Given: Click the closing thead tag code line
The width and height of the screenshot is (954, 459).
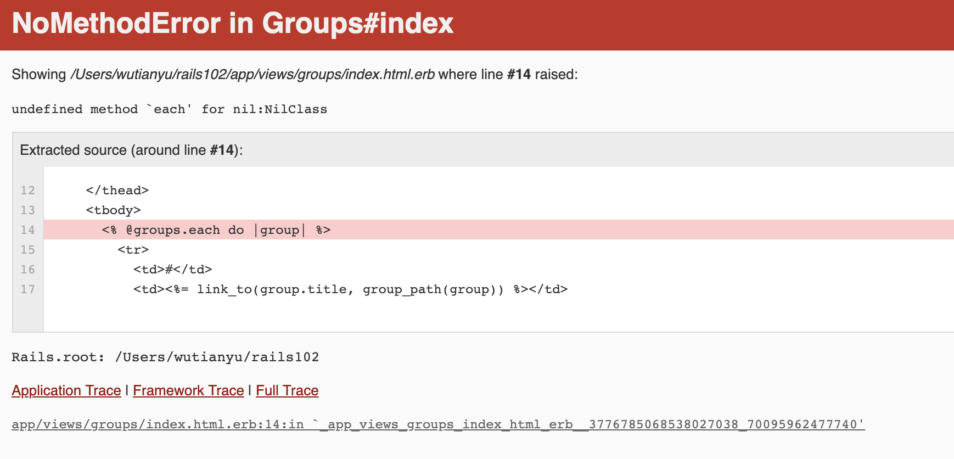Looking at the screenshot, I should (x=117, y=191).
